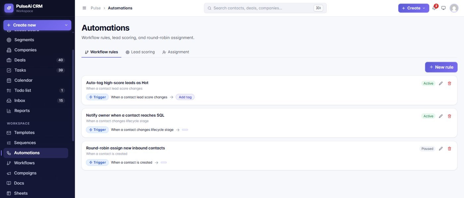Click the Inbox count badge 15
This screenshot has height=198, width=464.
(x=61, y=100)
